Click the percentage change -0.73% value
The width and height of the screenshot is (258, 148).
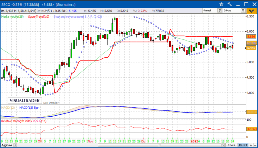pyautogui.click(x=140, y=11)
